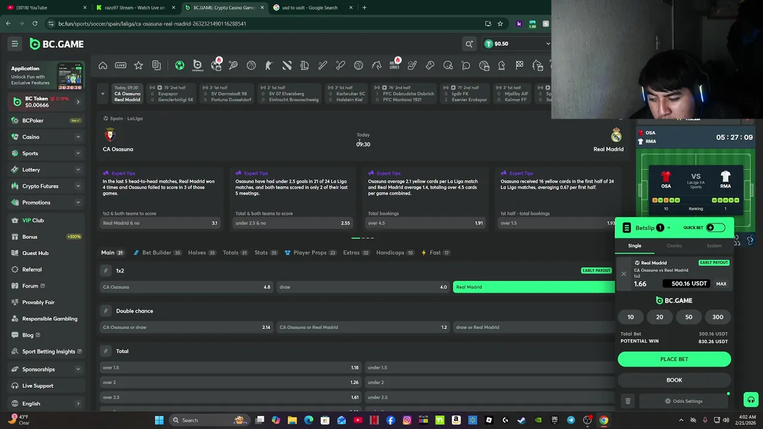Pin the Total market
Image resolution: width=763 pixels, height=429 pixels.
pyautogui.click(x=106, y=351)
